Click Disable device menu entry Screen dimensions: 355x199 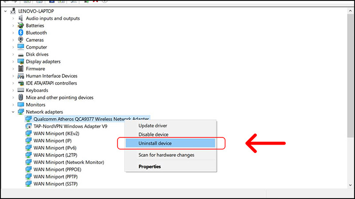153,135
